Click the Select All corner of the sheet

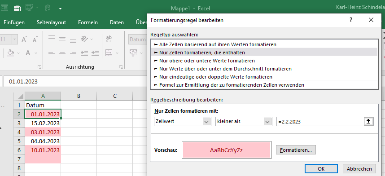(x=19, y=96)
